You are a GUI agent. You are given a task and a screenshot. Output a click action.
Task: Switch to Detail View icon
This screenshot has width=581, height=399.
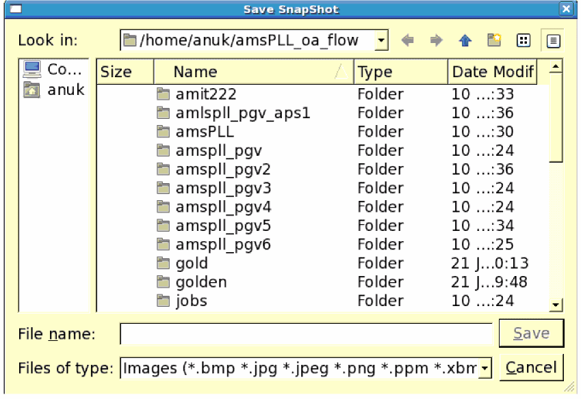[x=553, y=41]
